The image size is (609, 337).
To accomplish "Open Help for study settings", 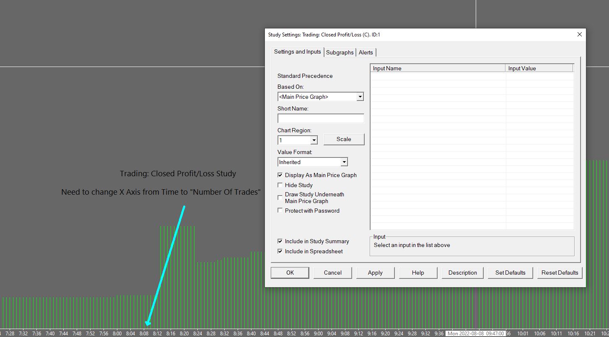I will (418, 273).
